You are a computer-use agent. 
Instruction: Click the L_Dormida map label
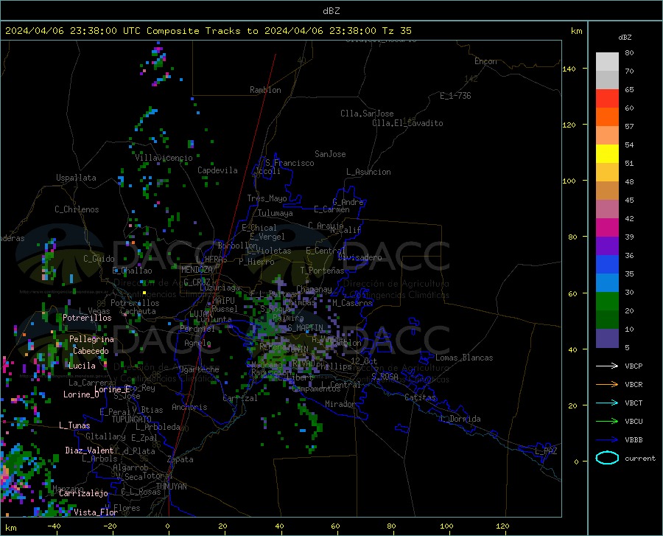[x=460, y=419]
